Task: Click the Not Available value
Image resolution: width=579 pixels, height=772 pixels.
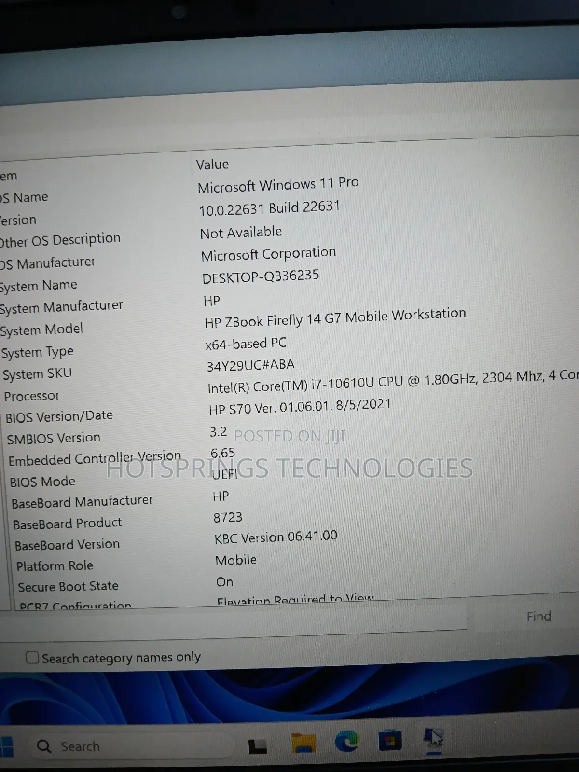Action: [241, 233]
